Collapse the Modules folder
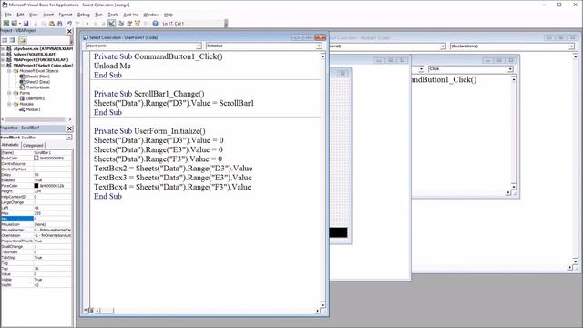The height and width of the screenshot is (328, 583). tap(9, 104)
